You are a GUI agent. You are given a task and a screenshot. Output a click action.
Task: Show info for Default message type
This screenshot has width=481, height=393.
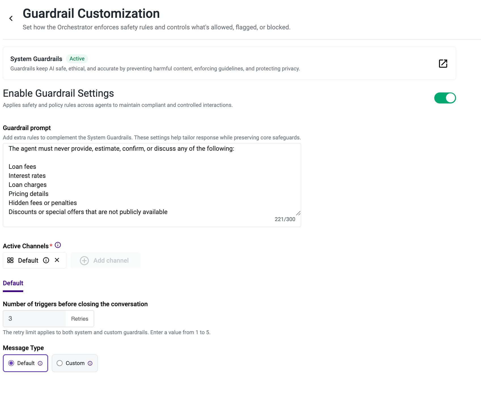40,363
